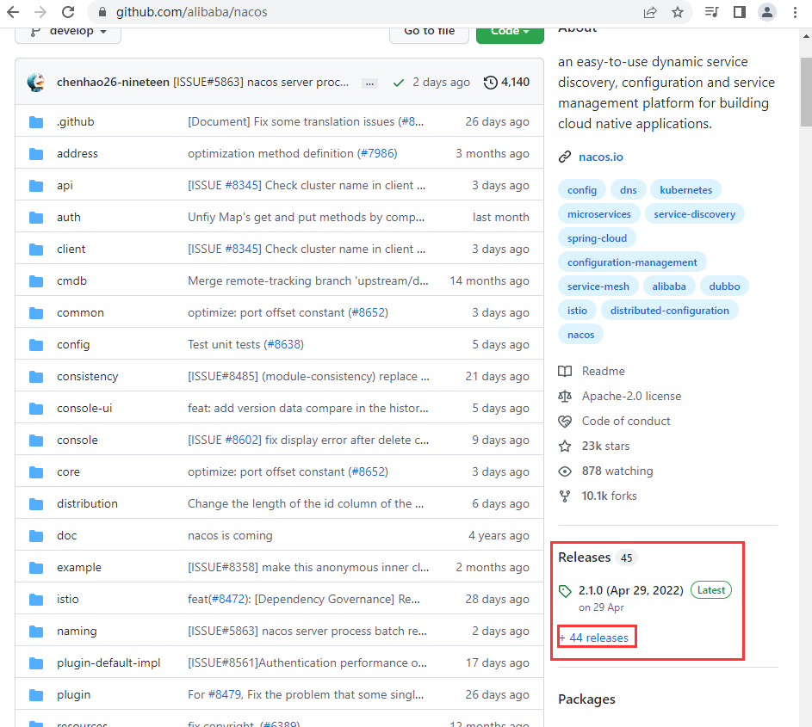Open the browser profile avatar
Screen dimensions: 812x727
pyautogui.click(x=767, y=12)
